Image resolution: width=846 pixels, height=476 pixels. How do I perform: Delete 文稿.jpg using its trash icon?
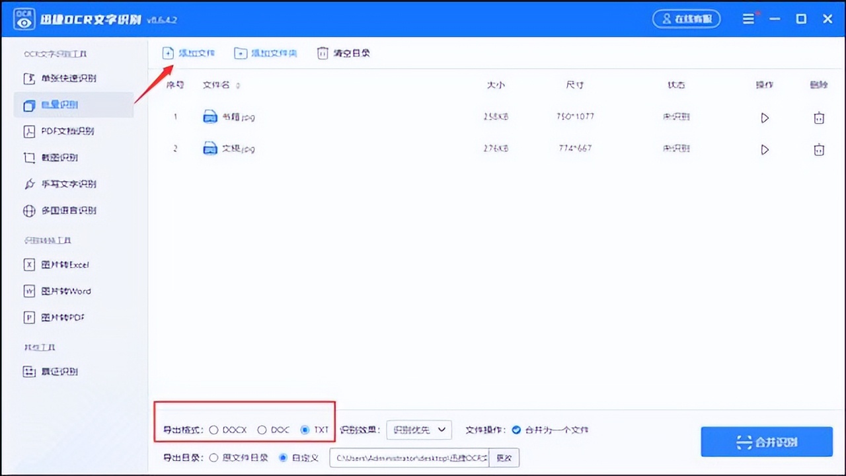pos(819,148)
